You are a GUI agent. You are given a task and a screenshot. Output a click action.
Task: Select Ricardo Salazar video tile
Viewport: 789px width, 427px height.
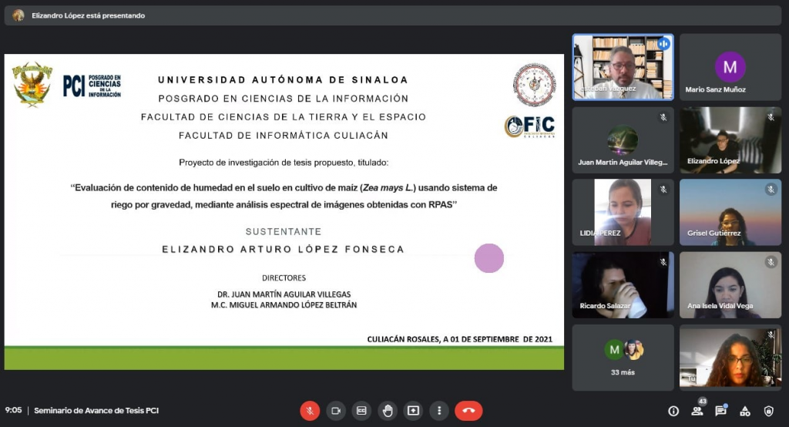click(623, 285)
